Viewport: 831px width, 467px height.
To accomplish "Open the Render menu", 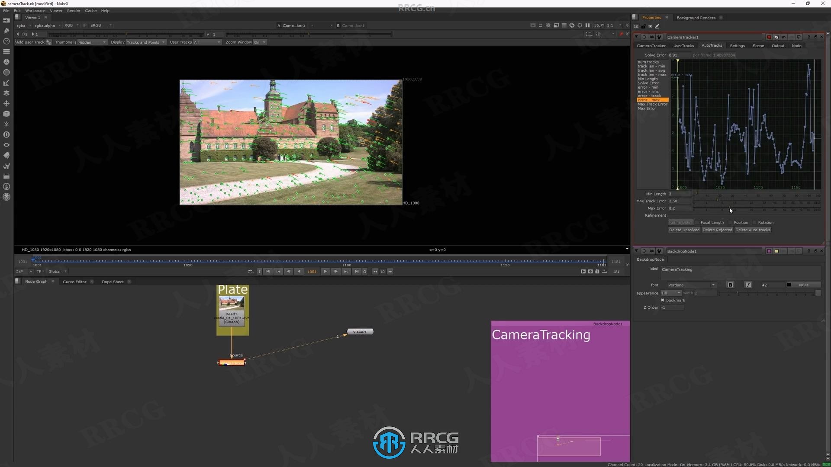I will [74, 11].
